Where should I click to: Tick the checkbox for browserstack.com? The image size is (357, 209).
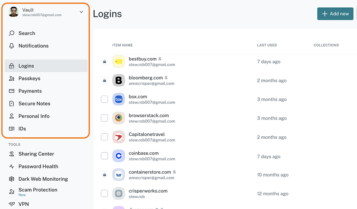pyautogui.click(x=105, y=118)
